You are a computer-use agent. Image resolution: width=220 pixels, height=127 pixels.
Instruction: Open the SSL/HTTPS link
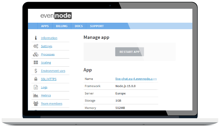coord(49,79)
